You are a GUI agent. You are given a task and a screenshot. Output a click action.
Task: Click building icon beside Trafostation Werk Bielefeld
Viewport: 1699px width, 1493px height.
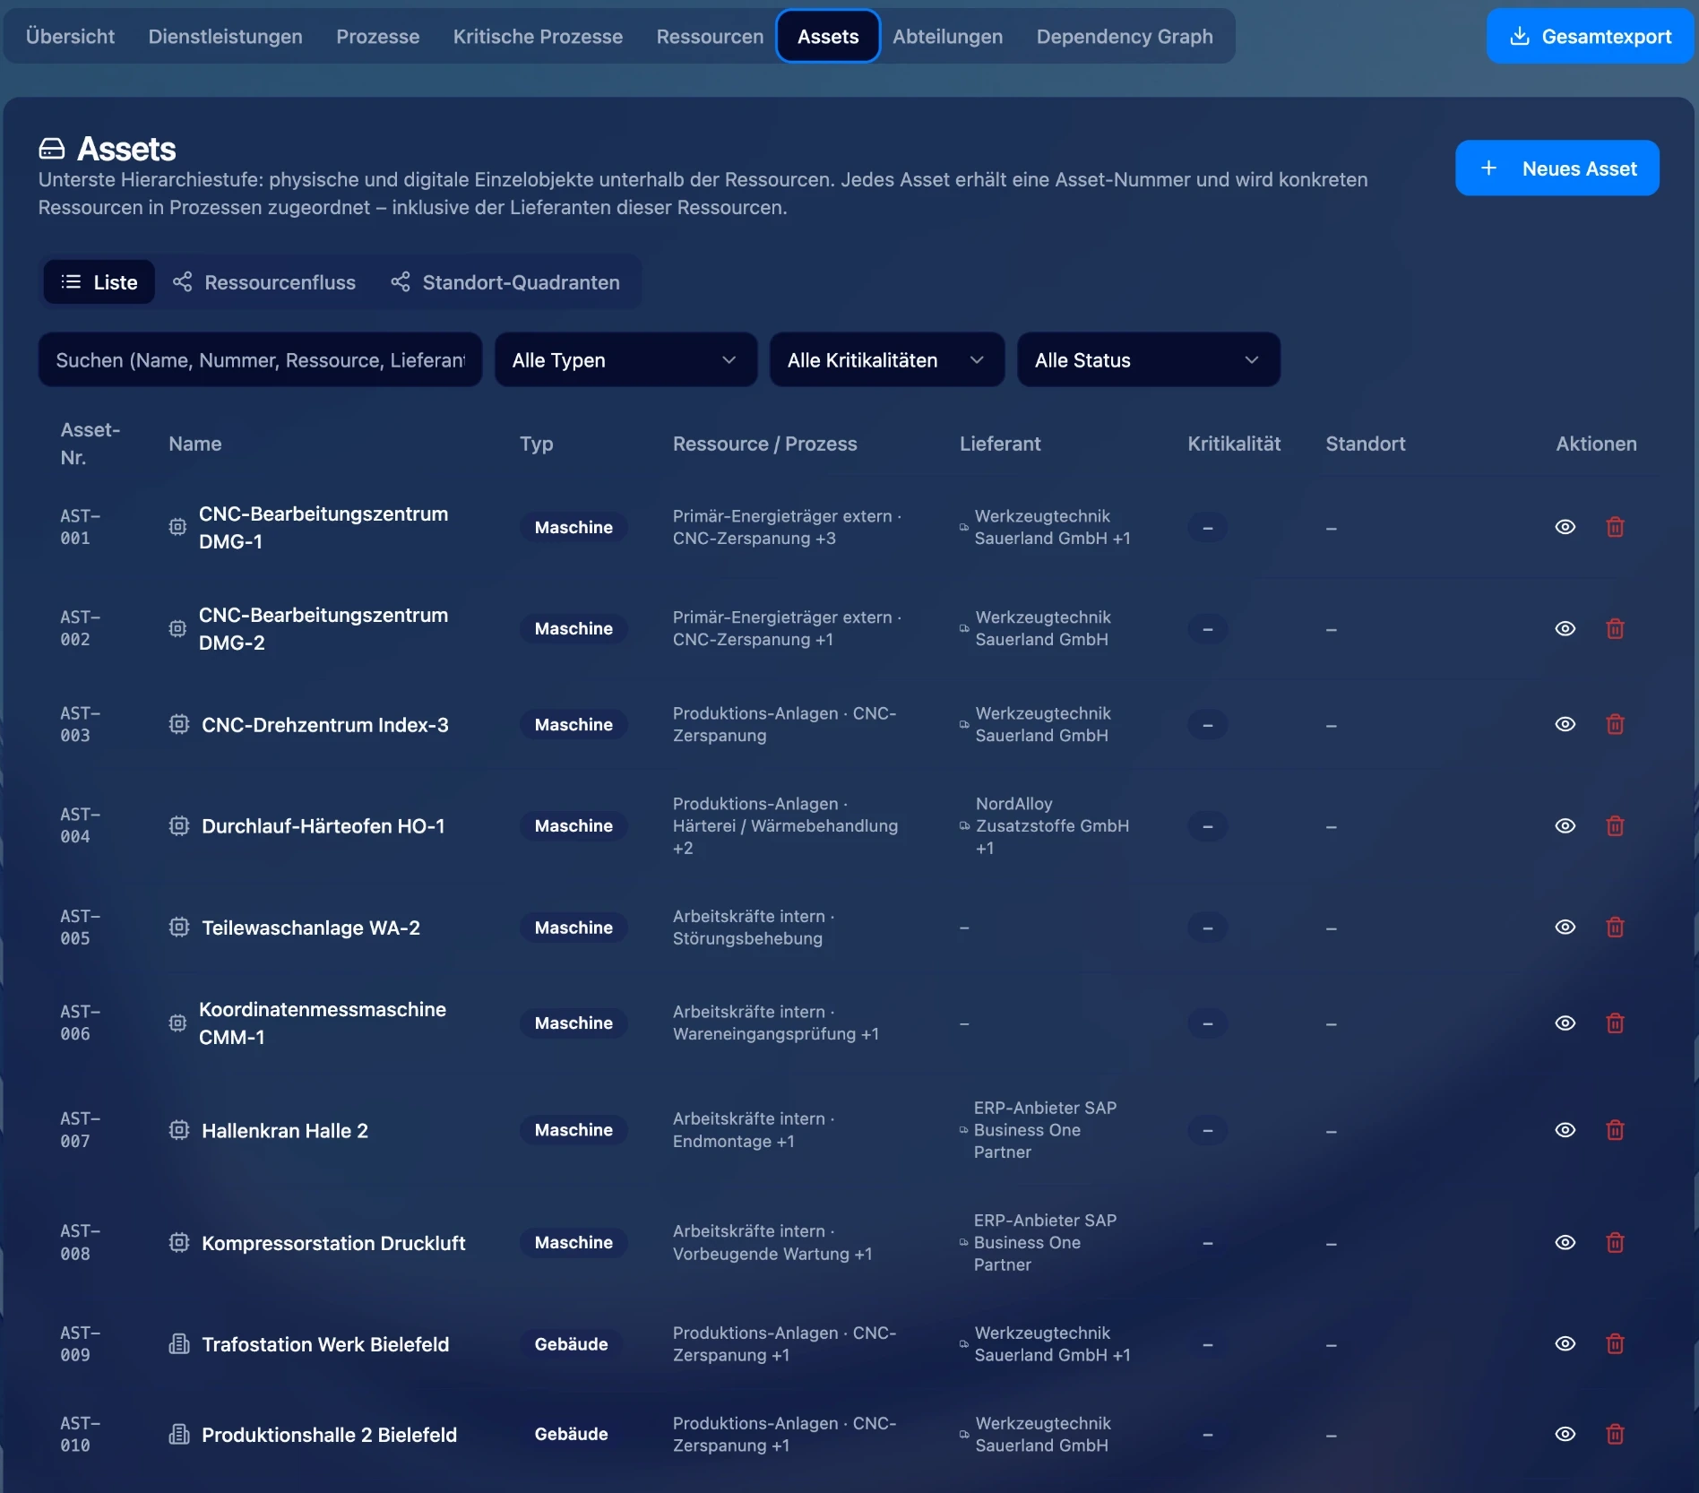[x=179, y=1343]
